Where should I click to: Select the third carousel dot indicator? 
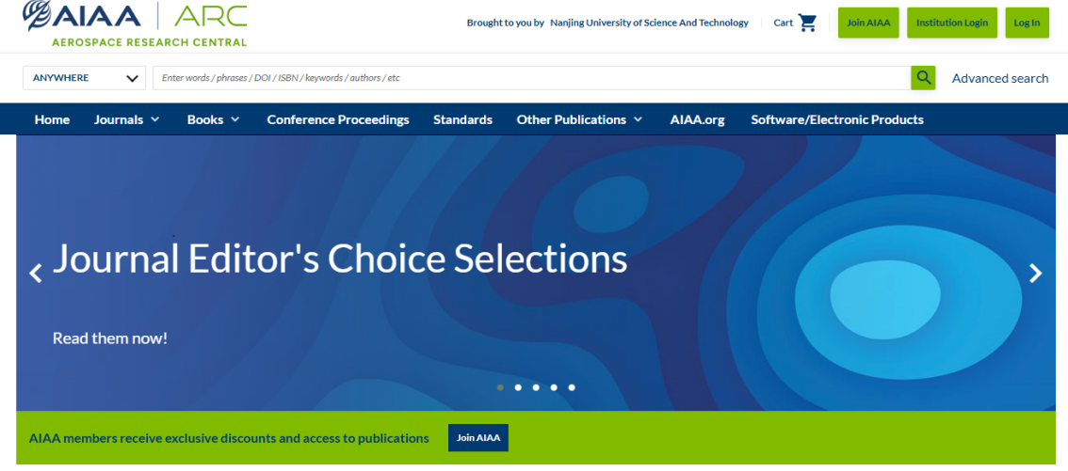pos(536,387)
